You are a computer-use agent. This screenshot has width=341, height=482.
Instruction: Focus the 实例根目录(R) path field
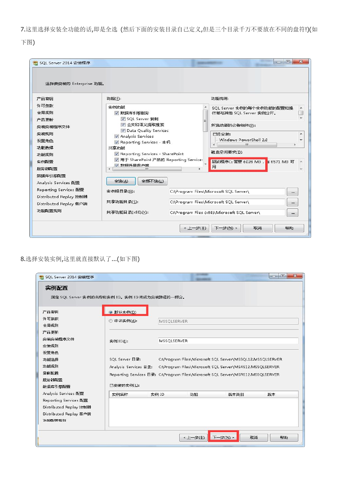tap(227, 192)
